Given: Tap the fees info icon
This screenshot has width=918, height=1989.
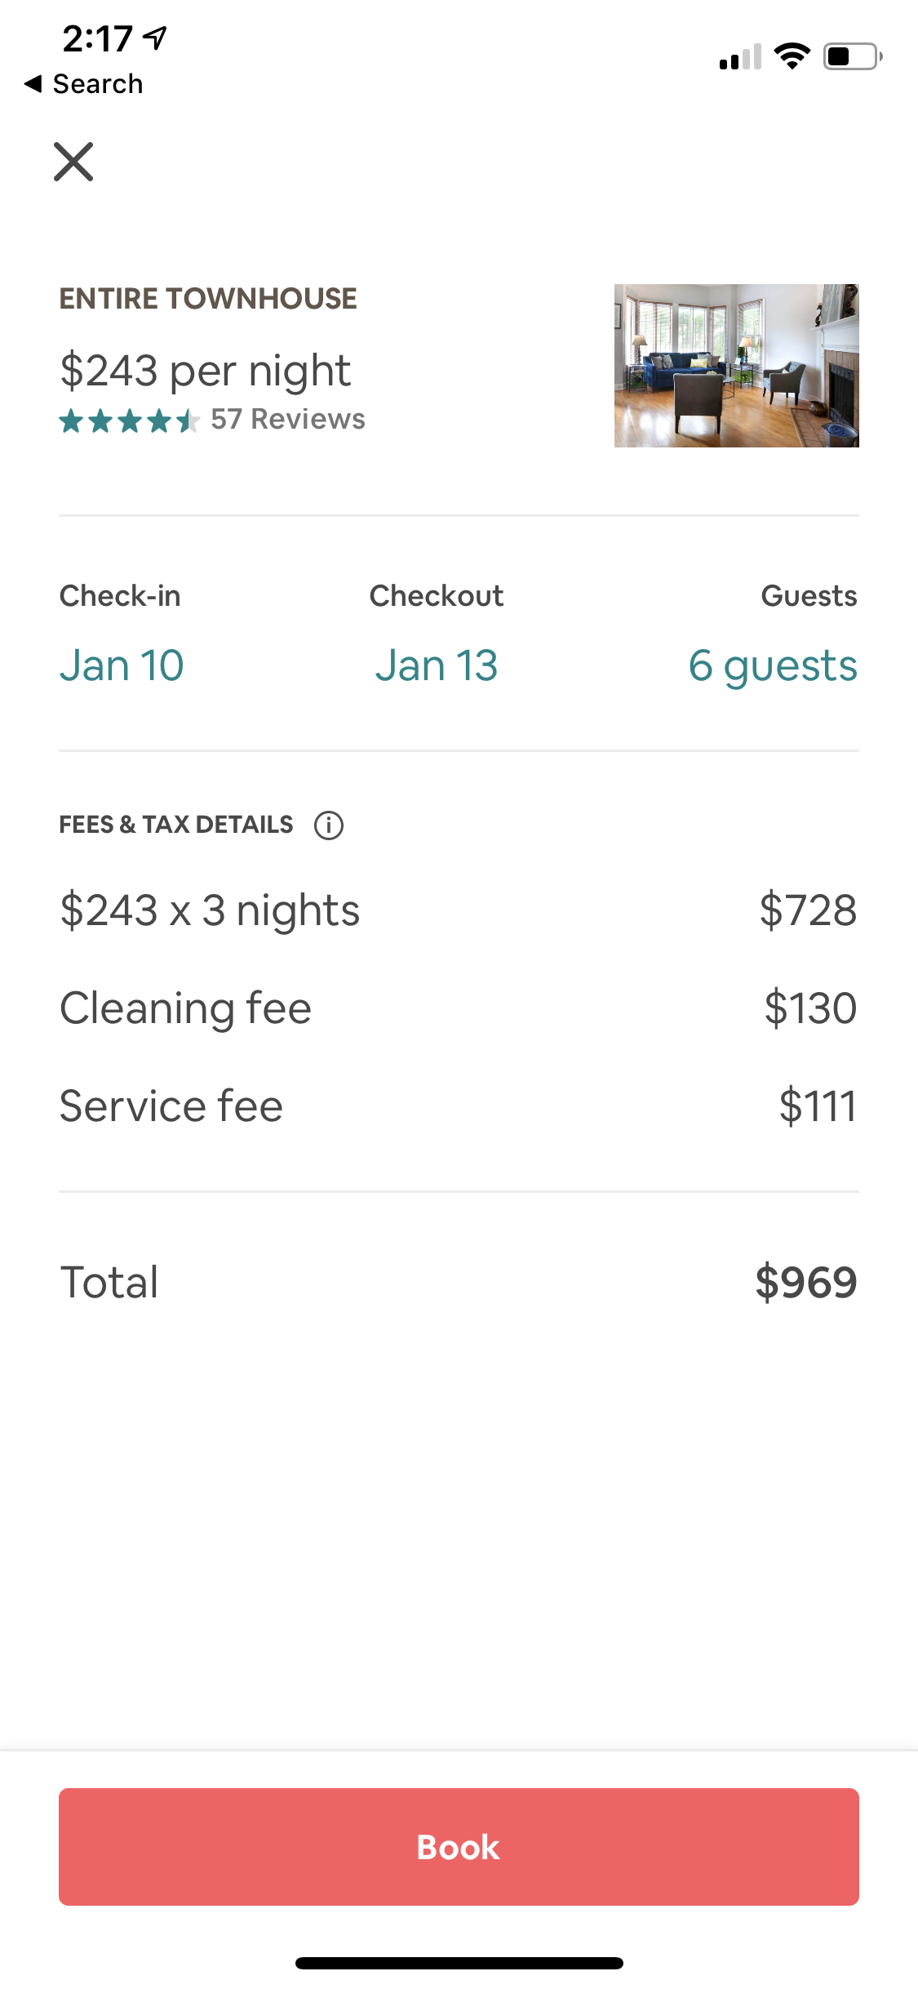Looking at the screenshot, I should pos(329,825).
